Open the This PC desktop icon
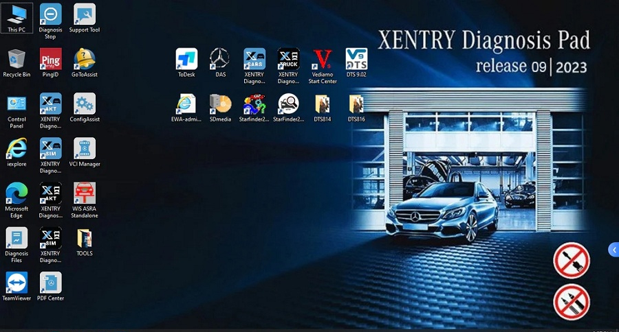This screenshot has width=619, height=332. pyautogui.click(x=17, y=17)
